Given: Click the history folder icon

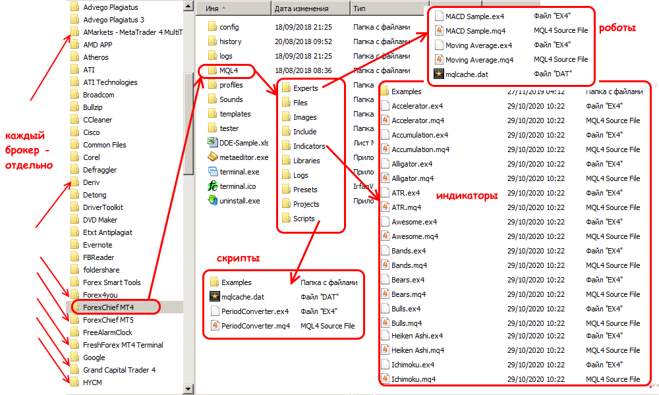Looking at the screenshot, I should click(212, 41).
